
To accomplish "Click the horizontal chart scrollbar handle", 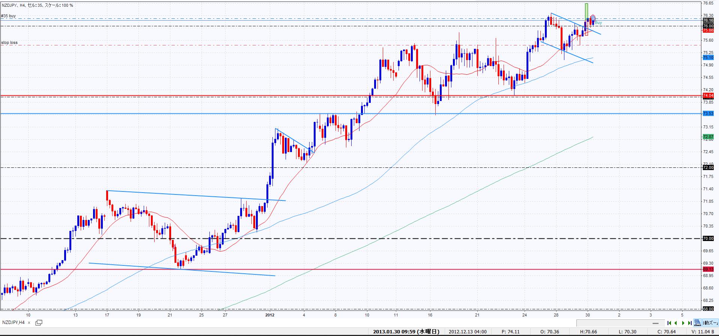I will [x=656, y=323].
